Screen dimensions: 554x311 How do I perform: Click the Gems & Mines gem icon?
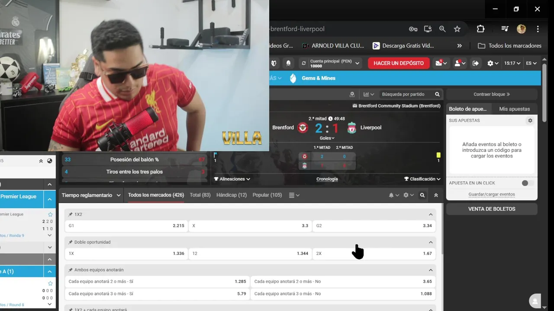(x=293, y=78)
